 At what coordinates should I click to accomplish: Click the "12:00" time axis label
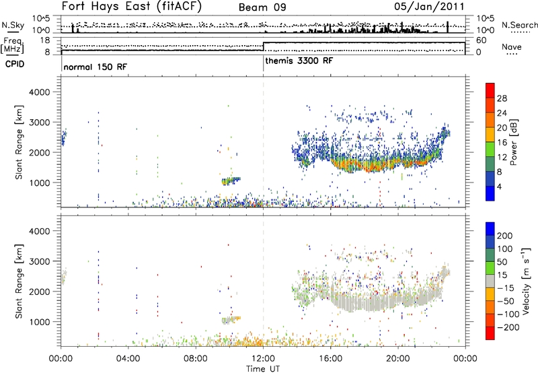click(263, 359)
